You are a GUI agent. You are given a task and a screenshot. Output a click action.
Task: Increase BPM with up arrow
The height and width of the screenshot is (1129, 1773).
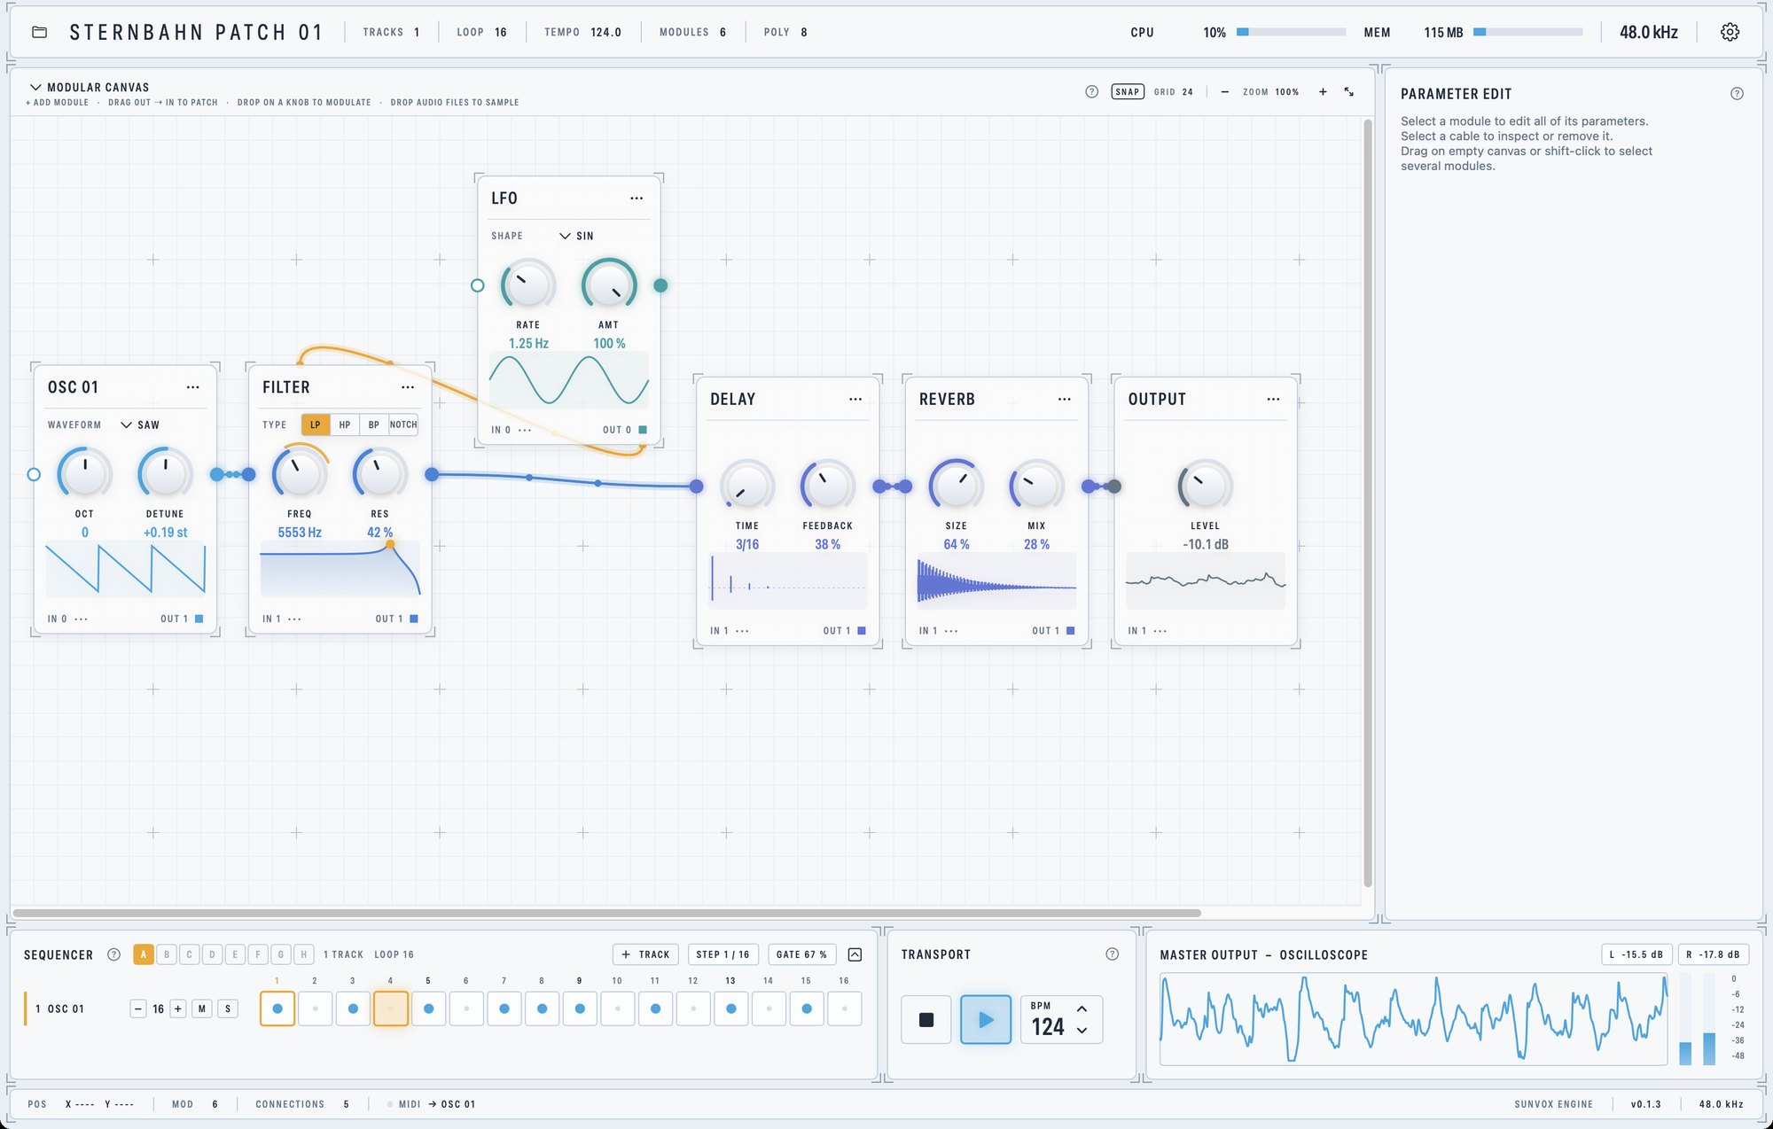pos(1082,1008)
